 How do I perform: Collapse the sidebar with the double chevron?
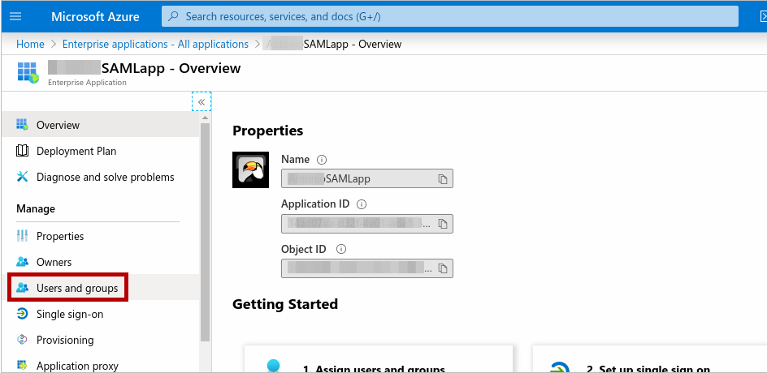(x=201, y=101)
